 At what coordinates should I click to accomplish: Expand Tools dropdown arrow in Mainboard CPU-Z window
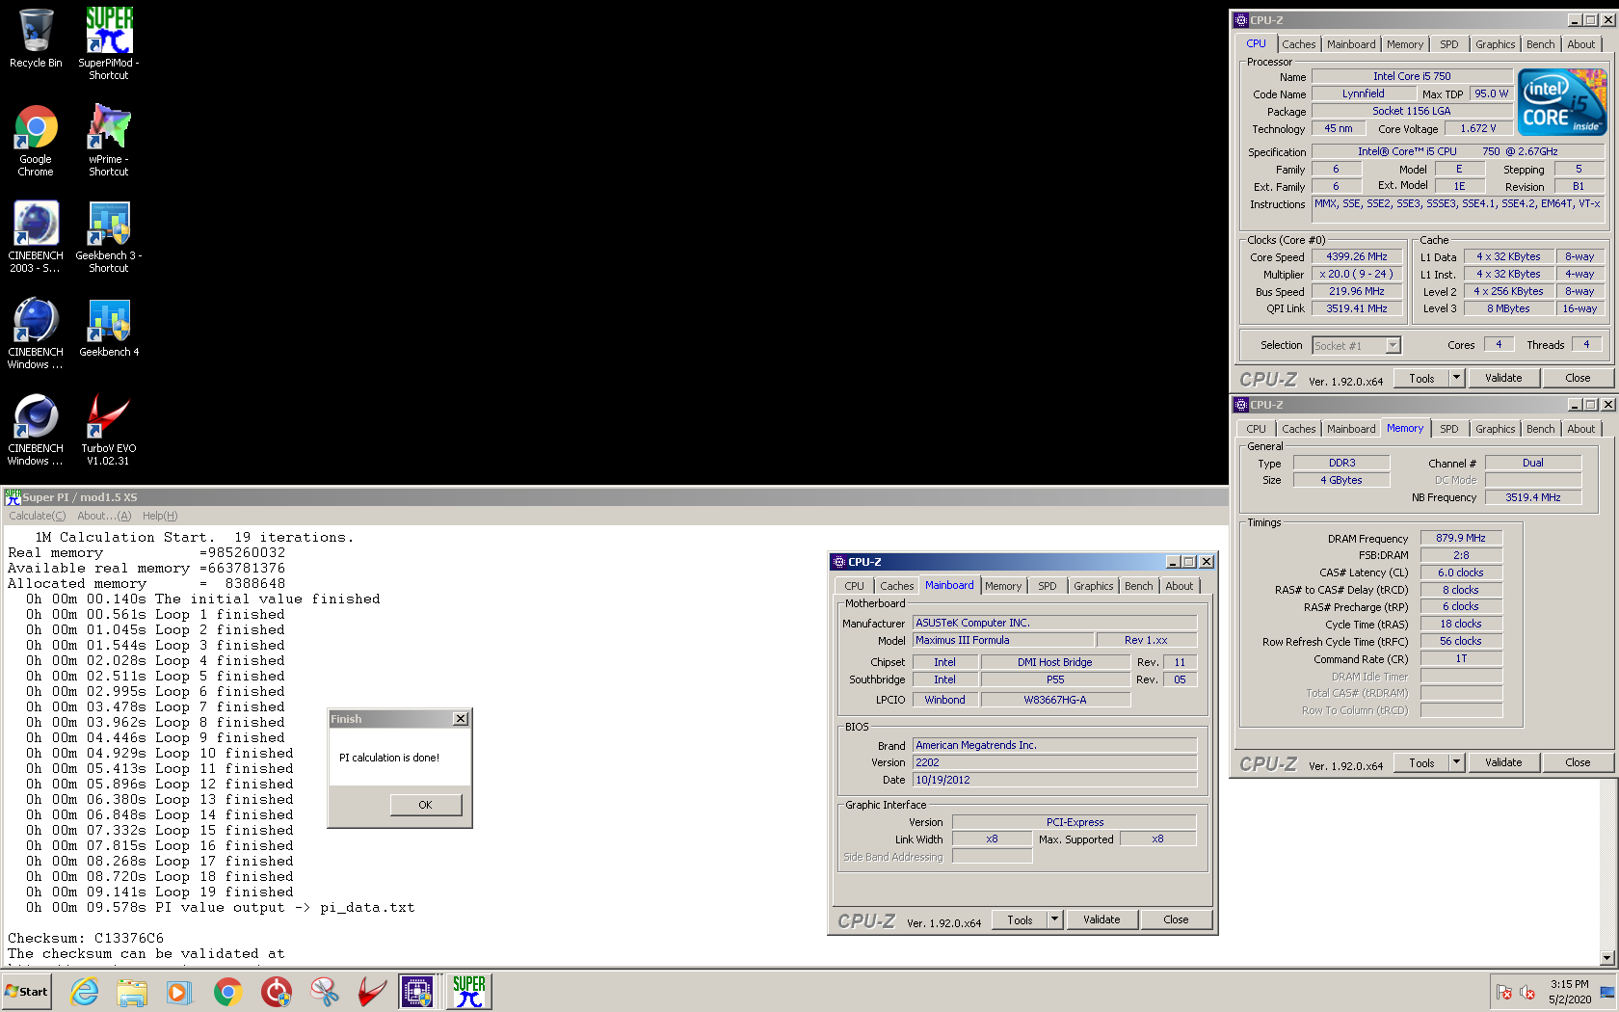[x=1054, y=919]
